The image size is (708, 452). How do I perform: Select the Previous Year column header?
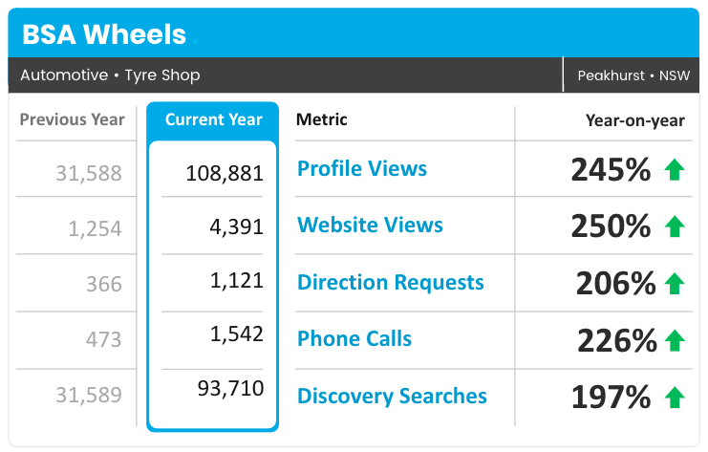click(73, 120)
